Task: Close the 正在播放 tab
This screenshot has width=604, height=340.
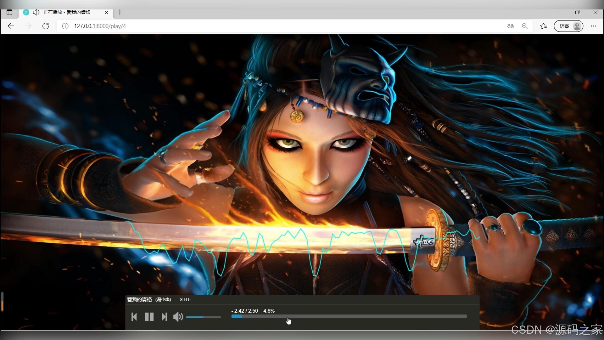Action: point(106,12)
